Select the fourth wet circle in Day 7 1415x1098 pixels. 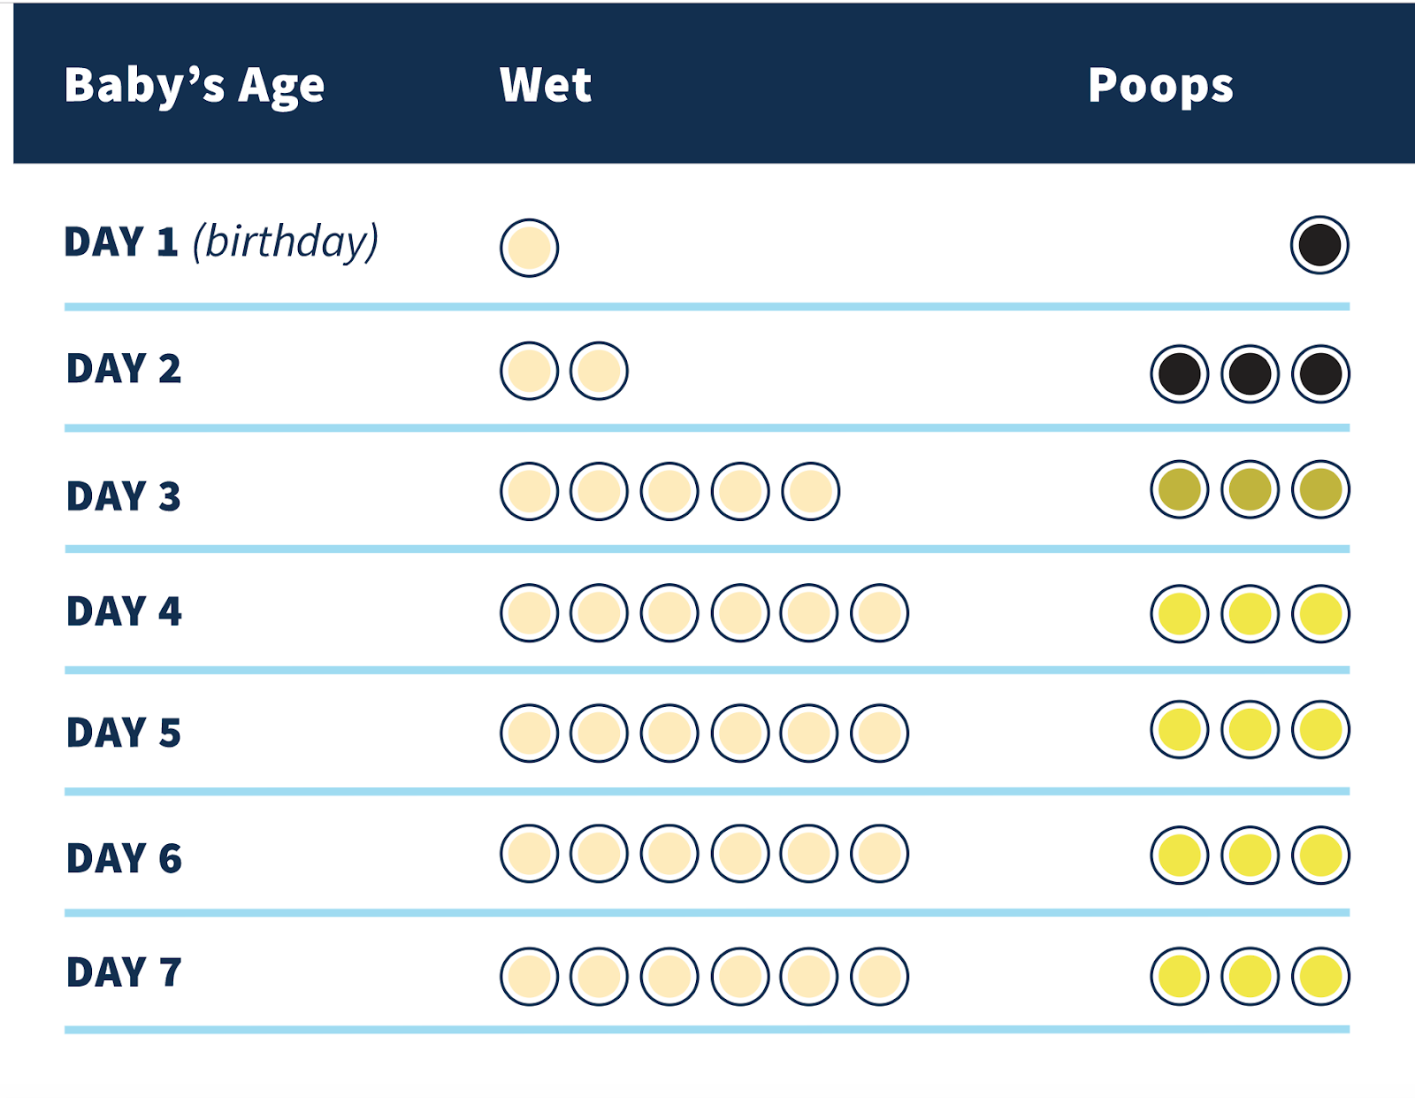click(x=740, y=976)
